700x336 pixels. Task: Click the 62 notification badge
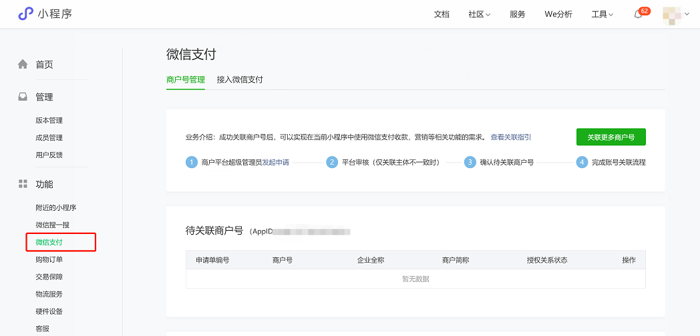(x=645, y=11)
